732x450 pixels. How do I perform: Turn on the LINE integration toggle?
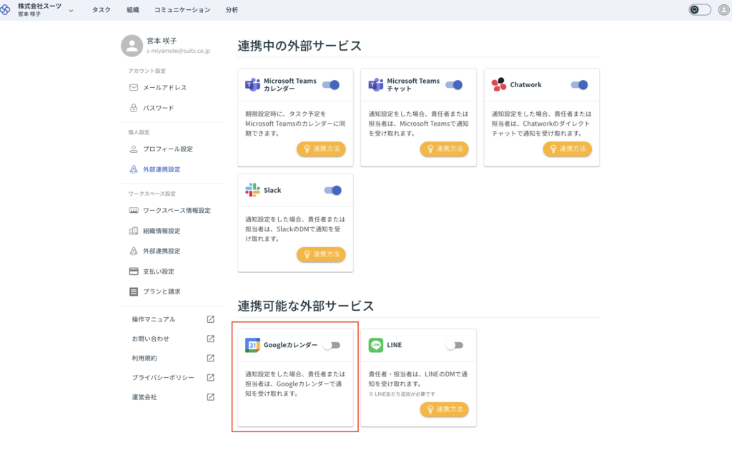coord(454,345)
